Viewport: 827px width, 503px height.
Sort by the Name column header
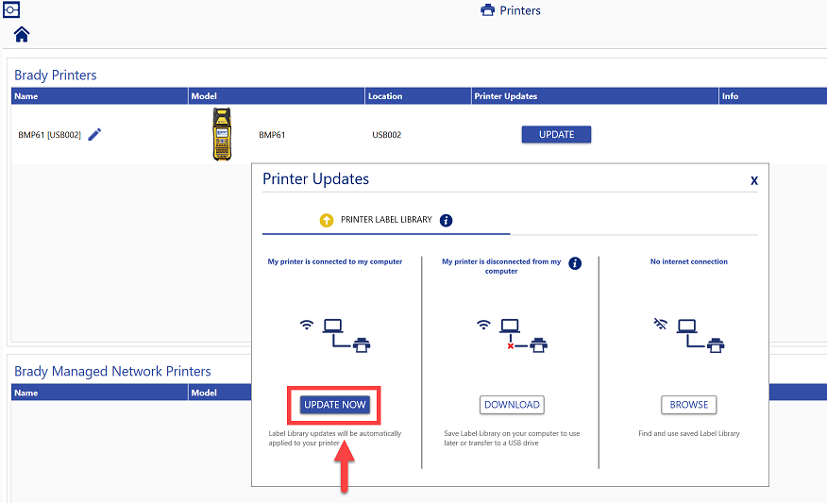pyautogui.click(x=26, y=96)
